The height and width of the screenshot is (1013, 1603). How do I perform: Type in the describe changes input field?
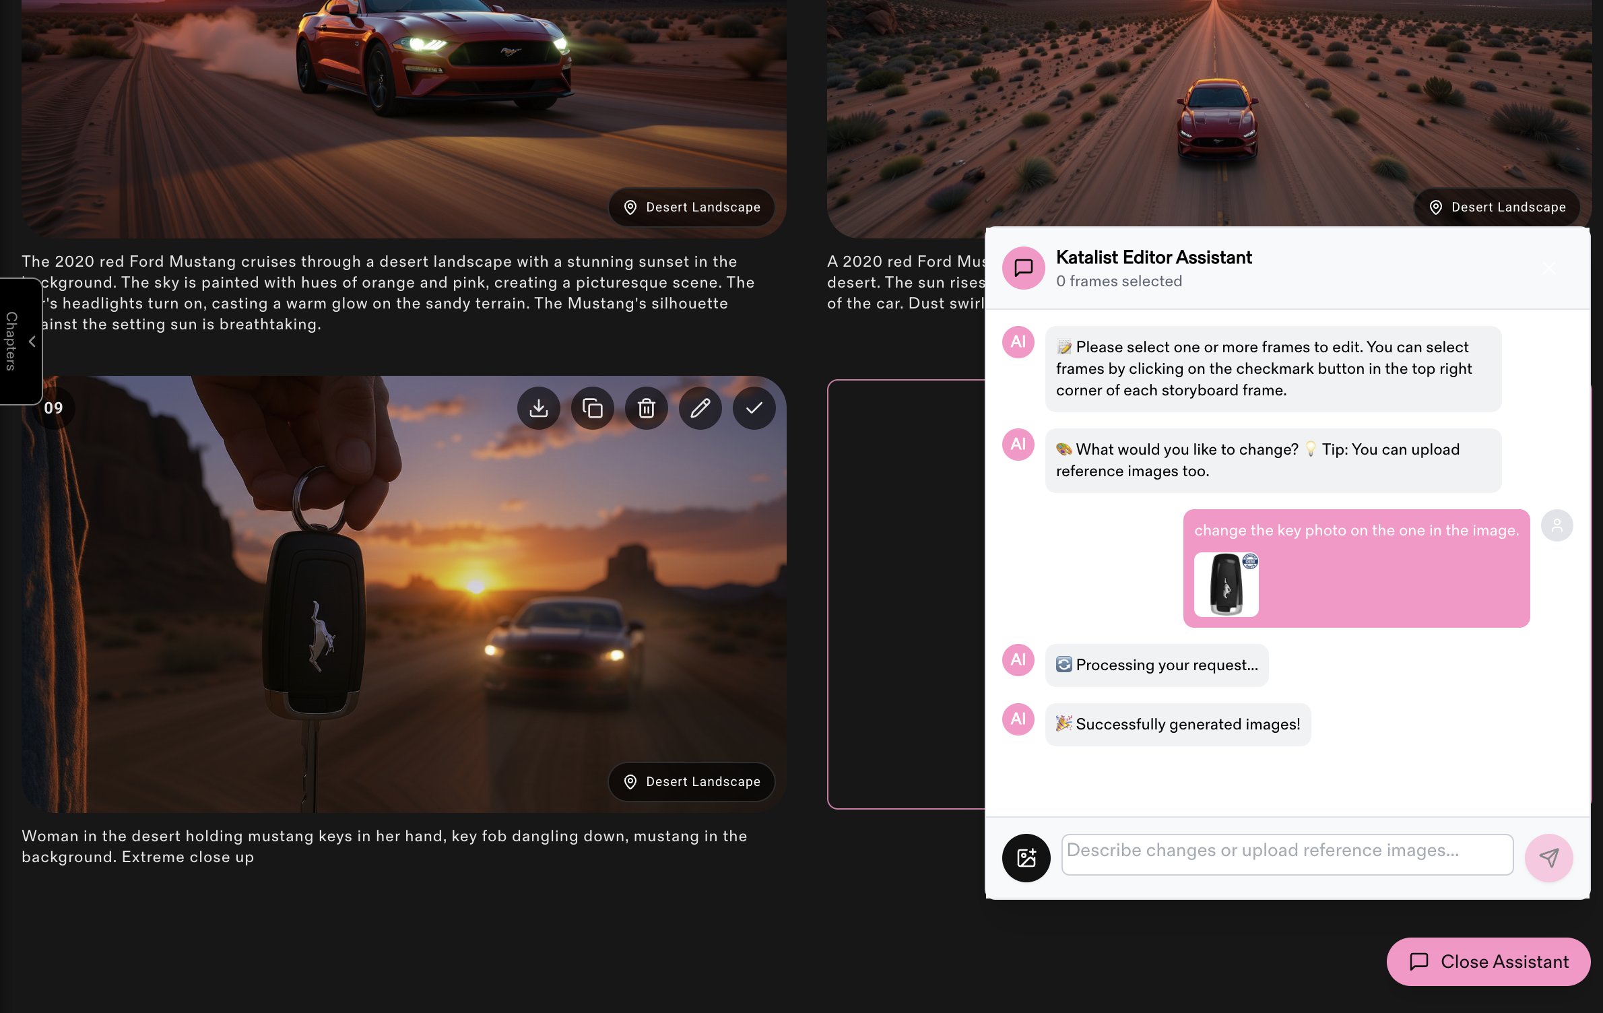(1286, 854)
